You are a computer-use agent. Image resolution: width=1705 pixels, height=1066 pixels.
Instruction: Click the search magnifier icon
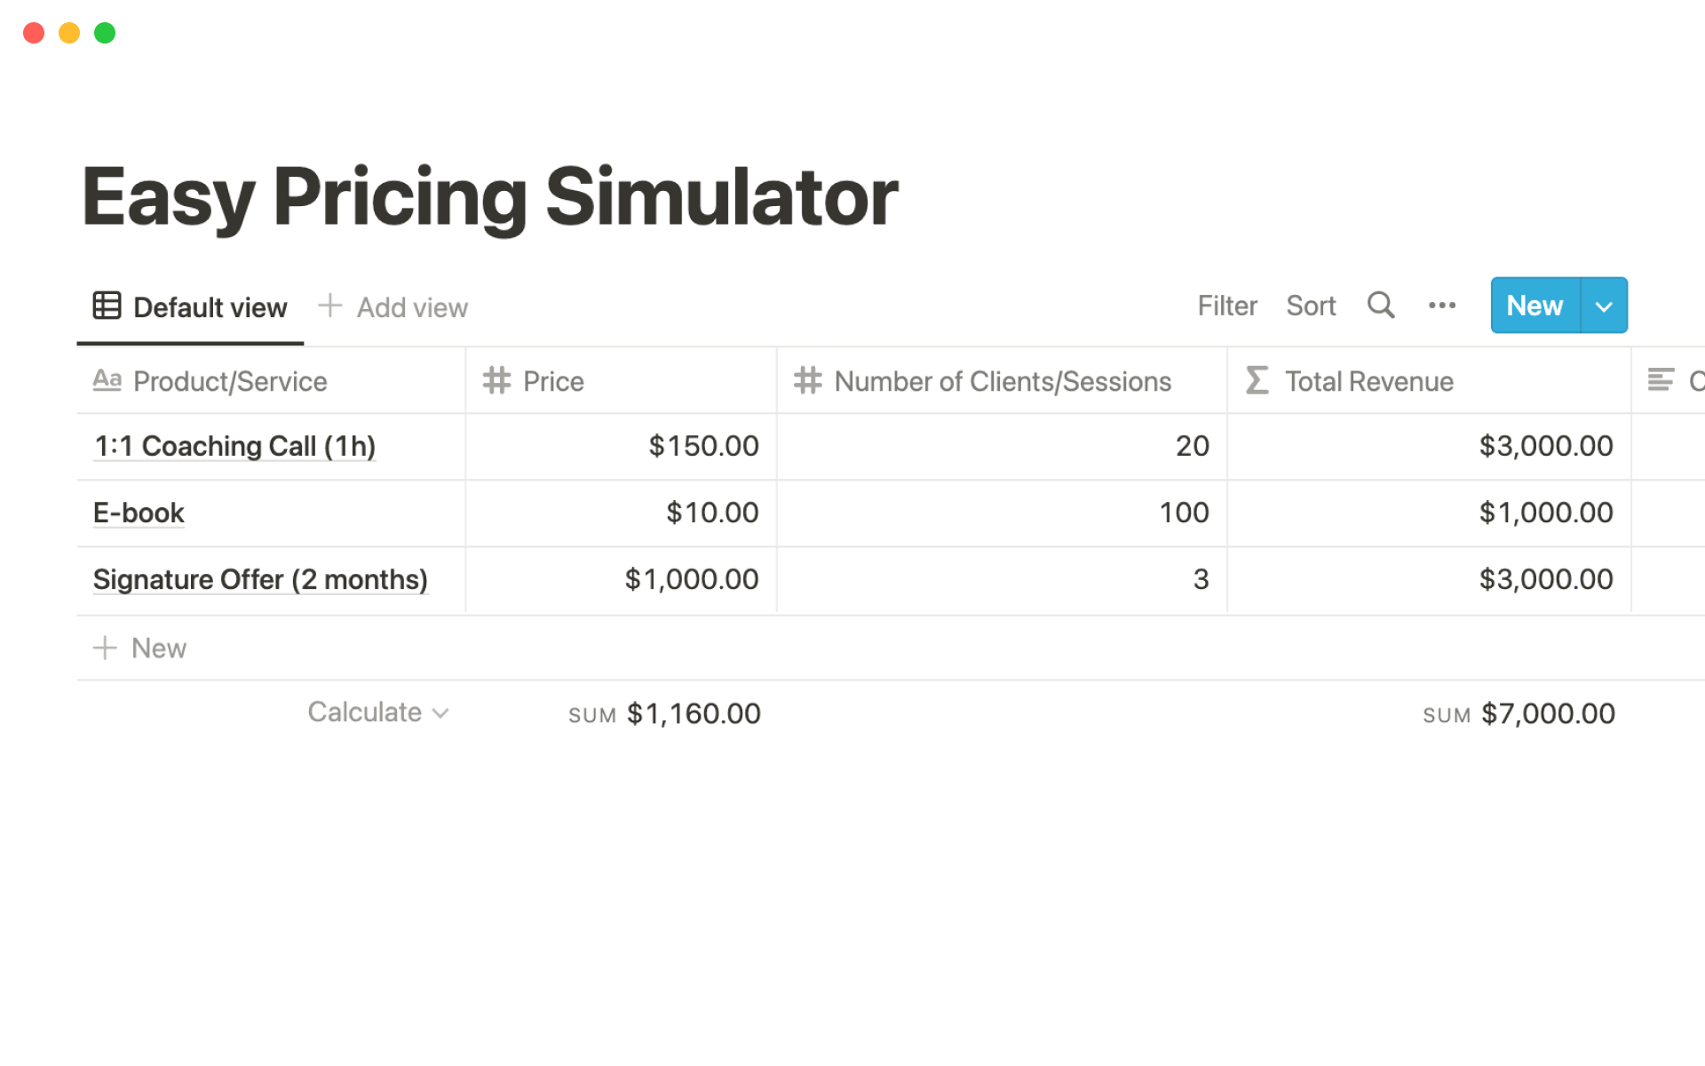1380,306
